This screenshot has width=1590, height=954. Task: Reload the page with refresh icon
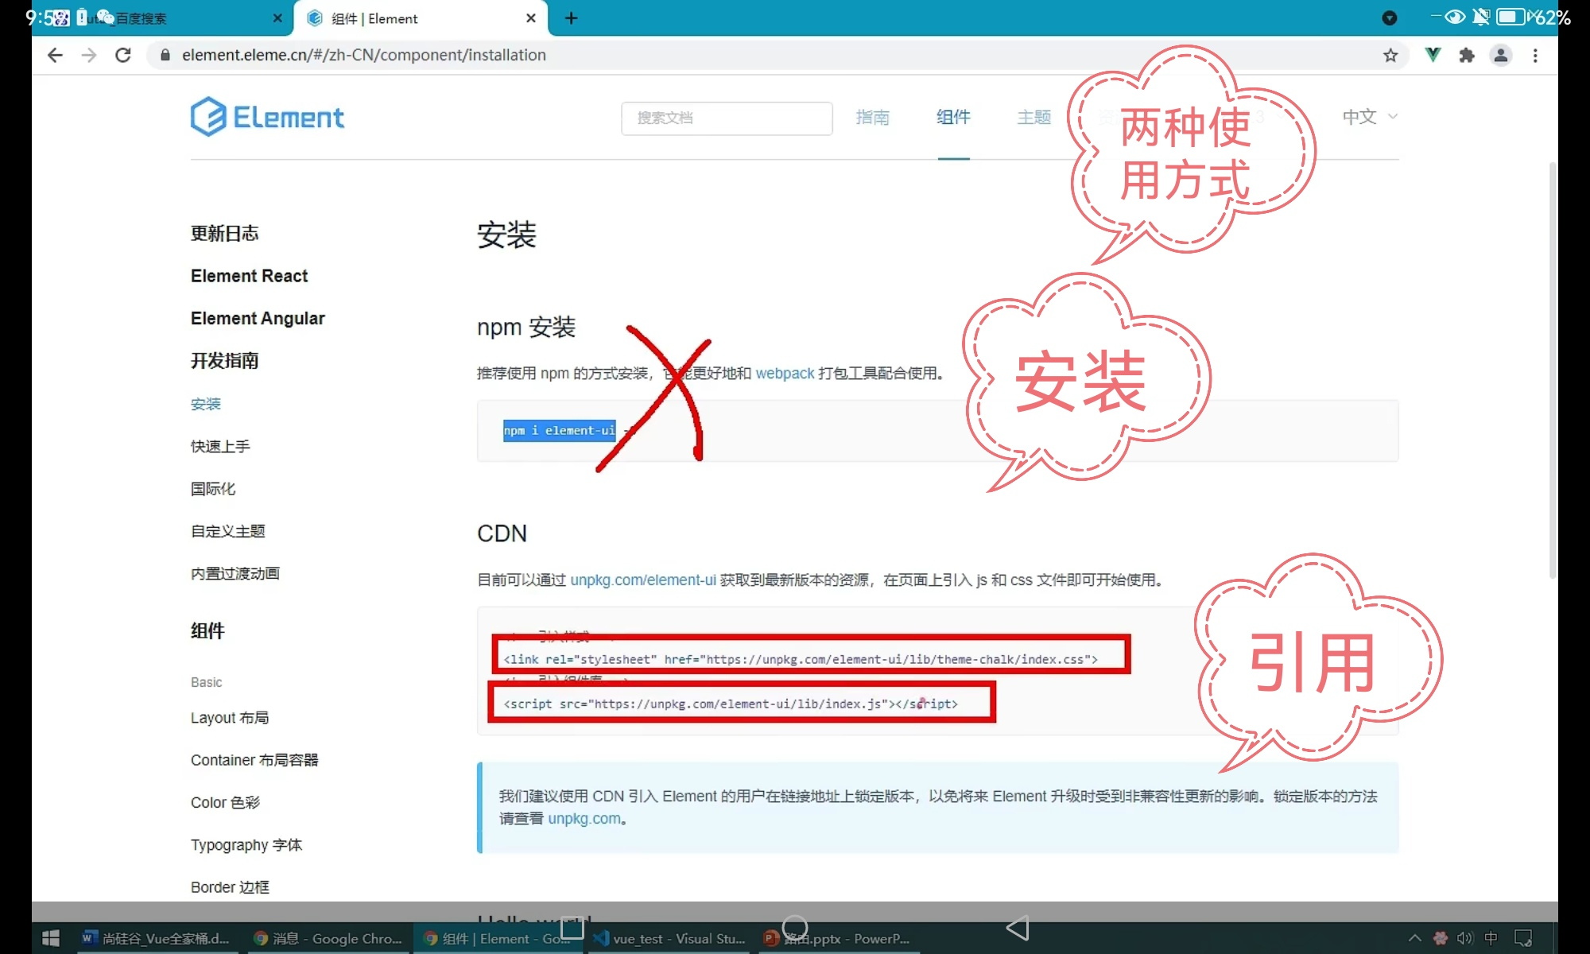click(122, 55)
